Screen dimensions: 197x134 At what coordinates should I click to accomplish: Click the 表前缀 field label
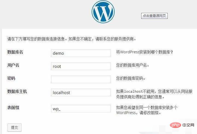click(x=13, y=107)
